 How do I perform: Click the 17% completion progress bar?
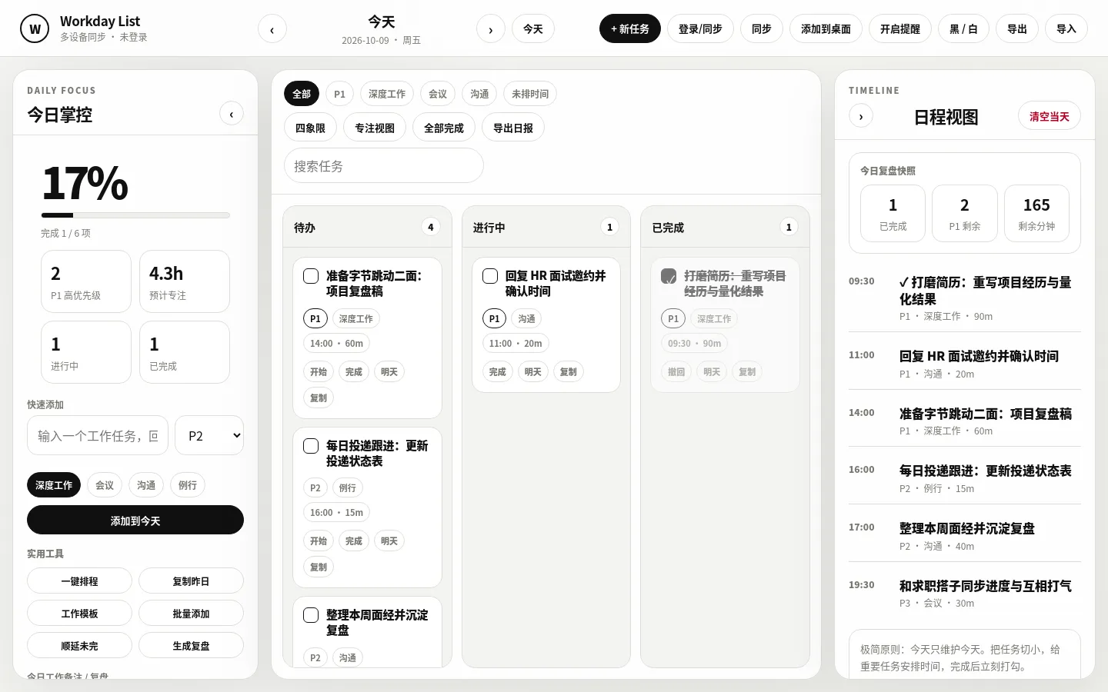coord(135,215)
